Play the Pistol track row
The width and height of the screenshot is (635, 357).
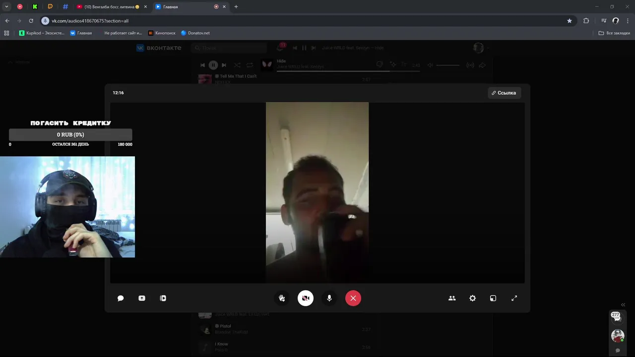284,329
